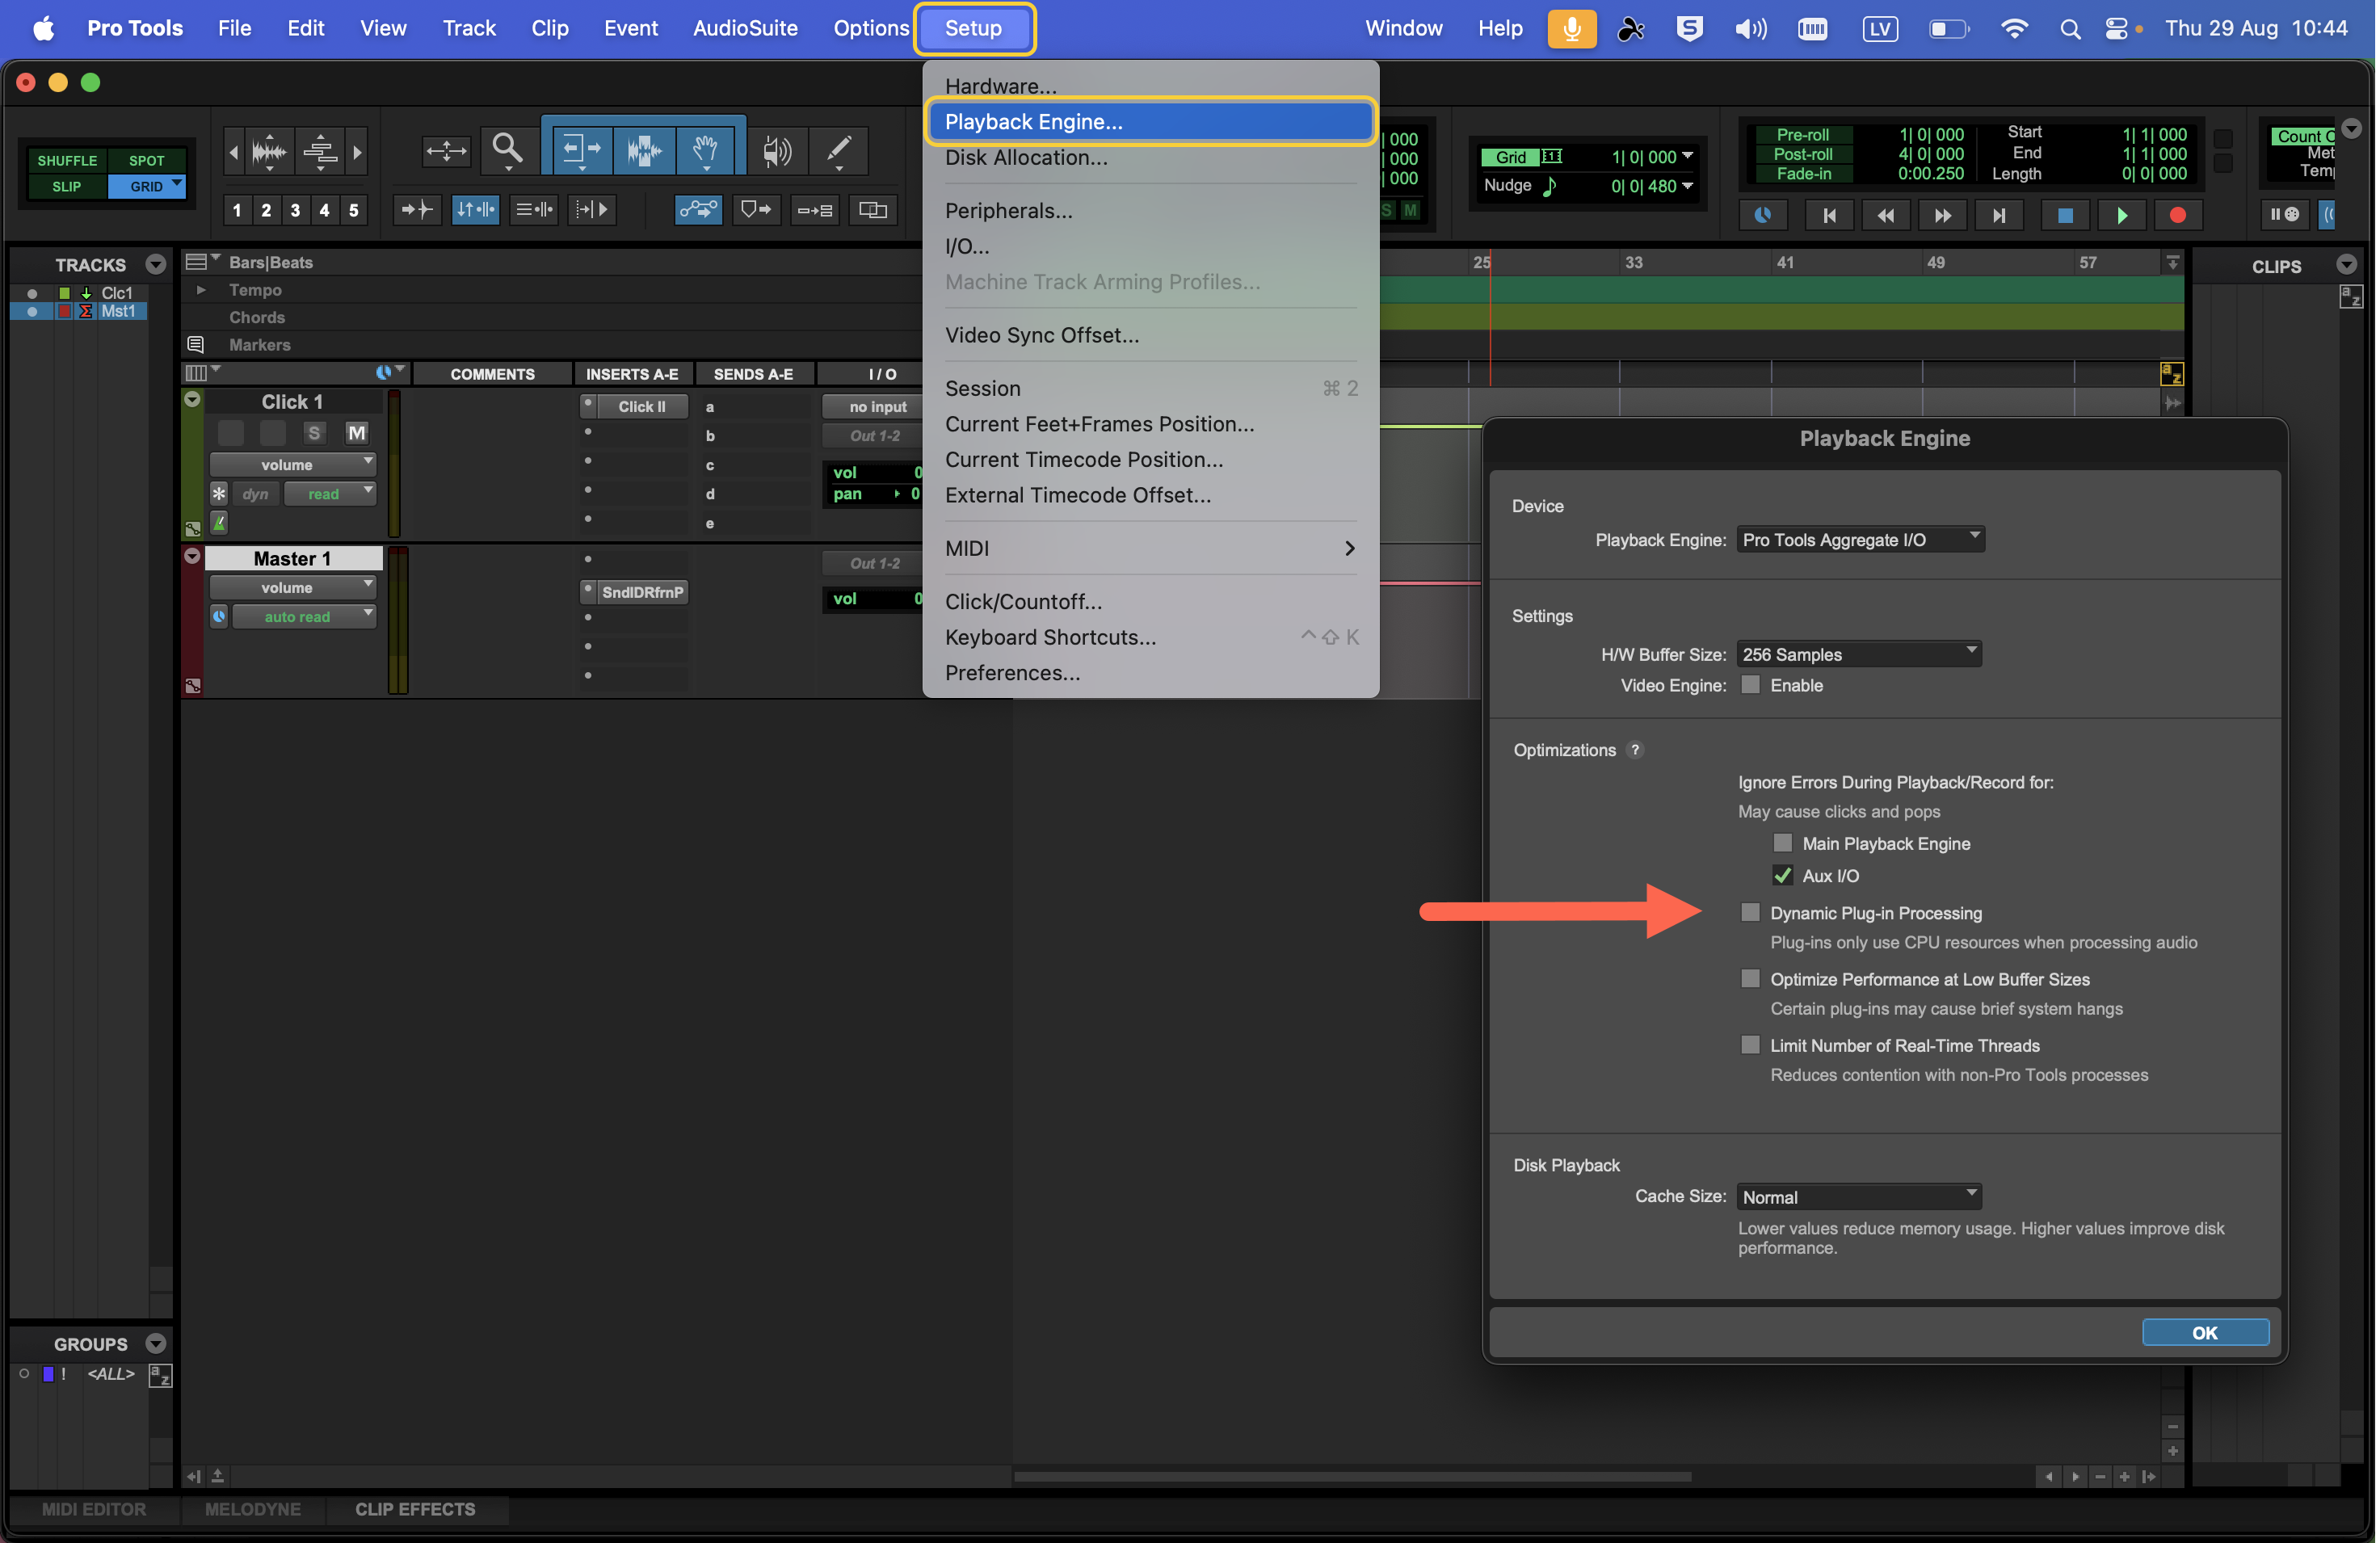
Task: Open the TRACKS list pop-up menu
Action: point(155,264)
